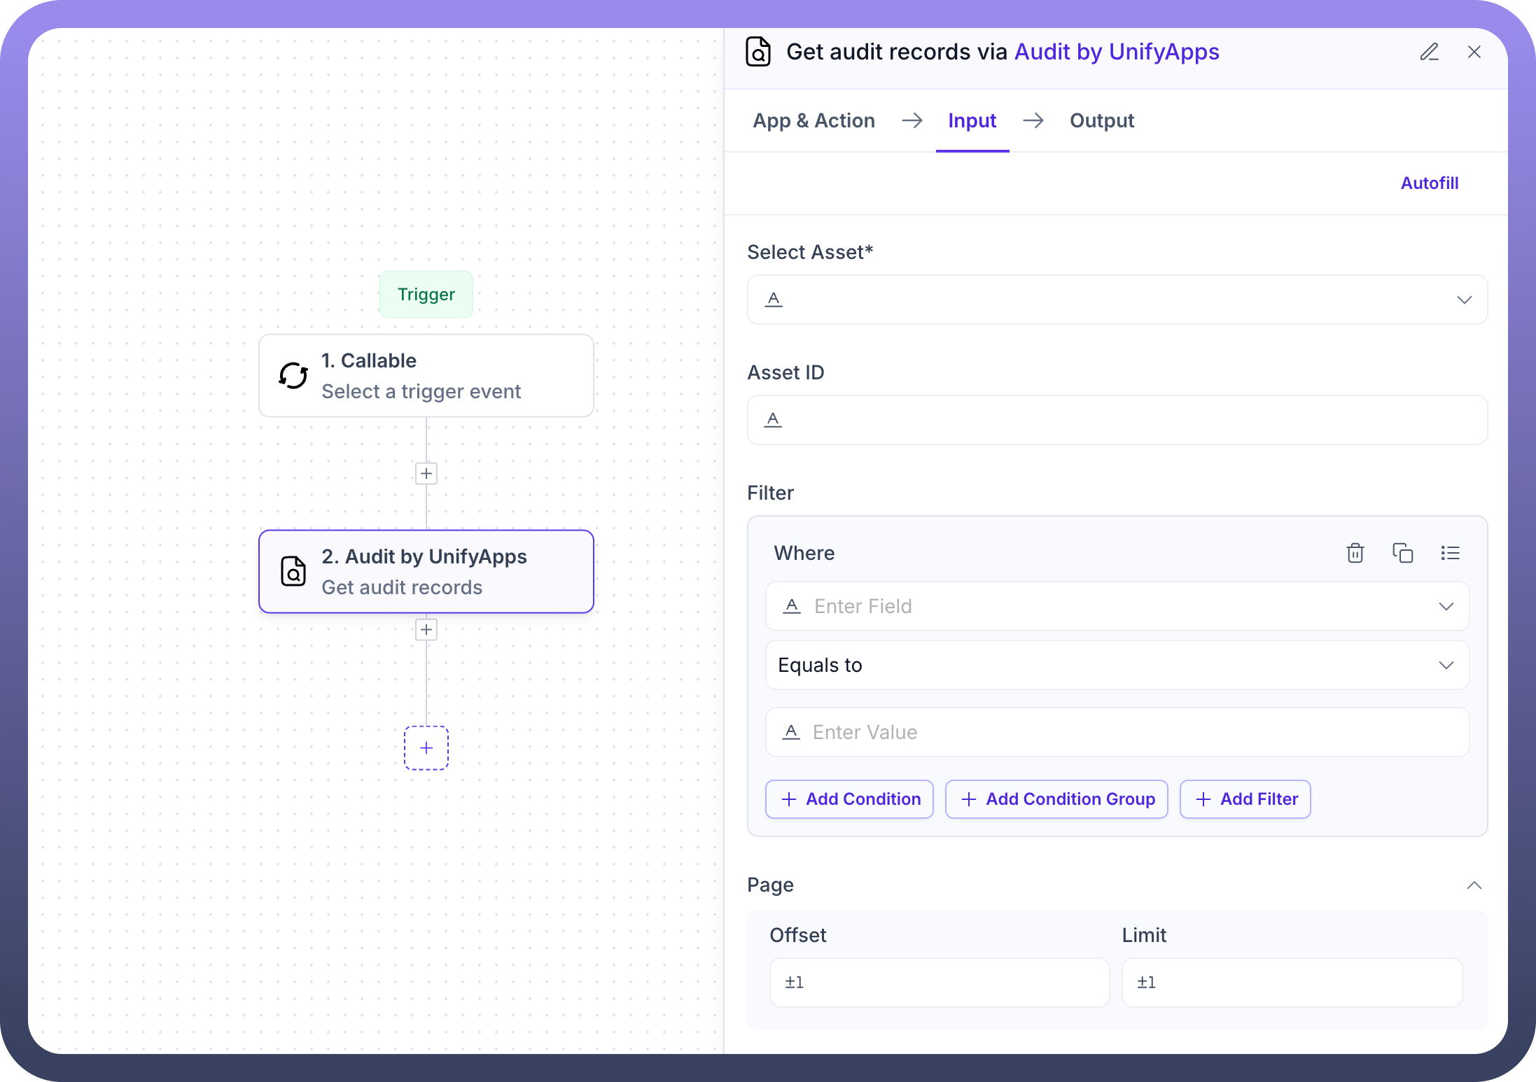Click the pencil edit icon in panel header

click(x=1429, y=52)
